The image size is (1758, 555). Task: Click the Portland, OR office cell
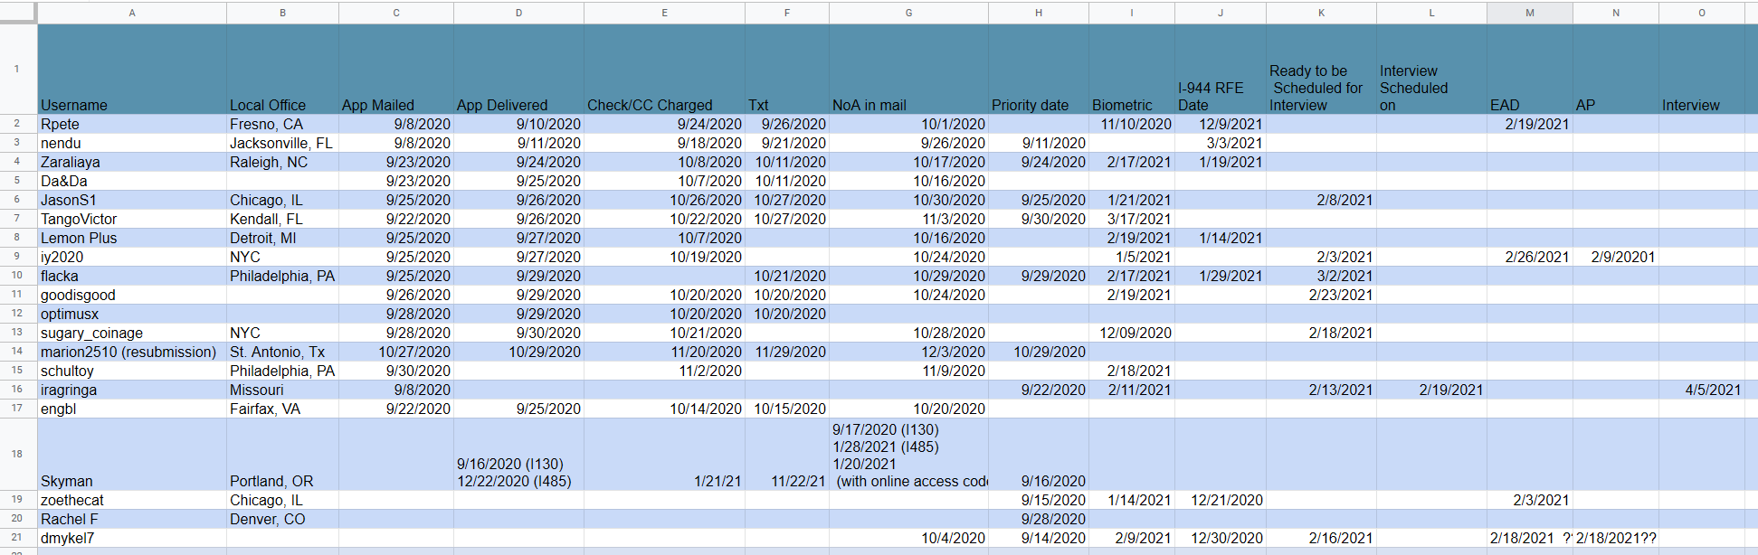pyautogui.click(x=282, y=454)
